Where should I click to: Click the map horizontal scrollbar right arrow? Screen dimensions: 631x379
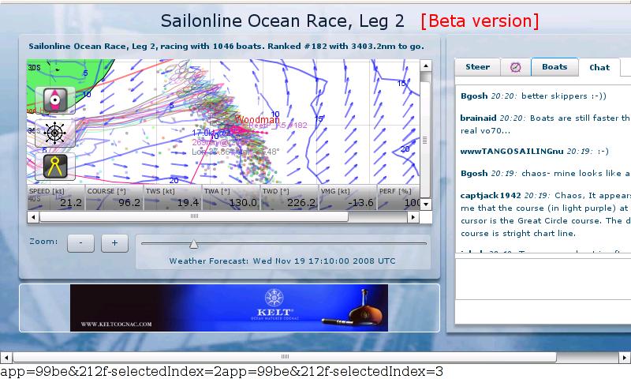point(413,217)
